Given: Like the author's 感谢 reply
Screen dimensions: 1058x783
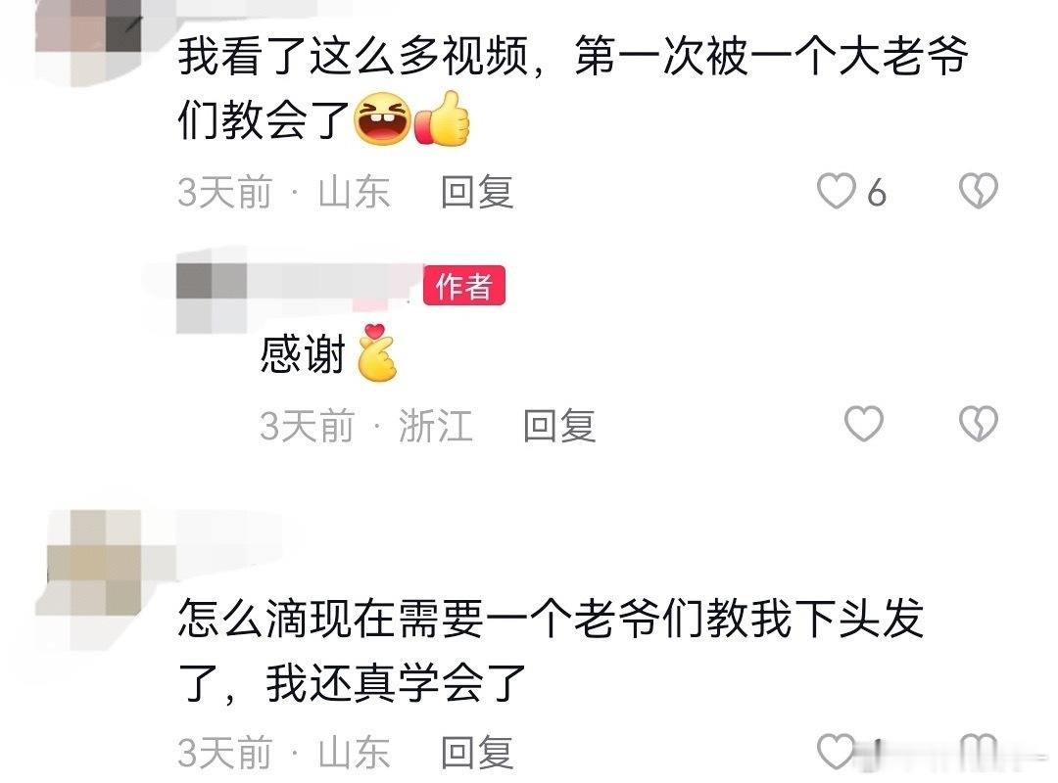Looking at the screenshot, I should pyautogui.click(x=864, y=424).
